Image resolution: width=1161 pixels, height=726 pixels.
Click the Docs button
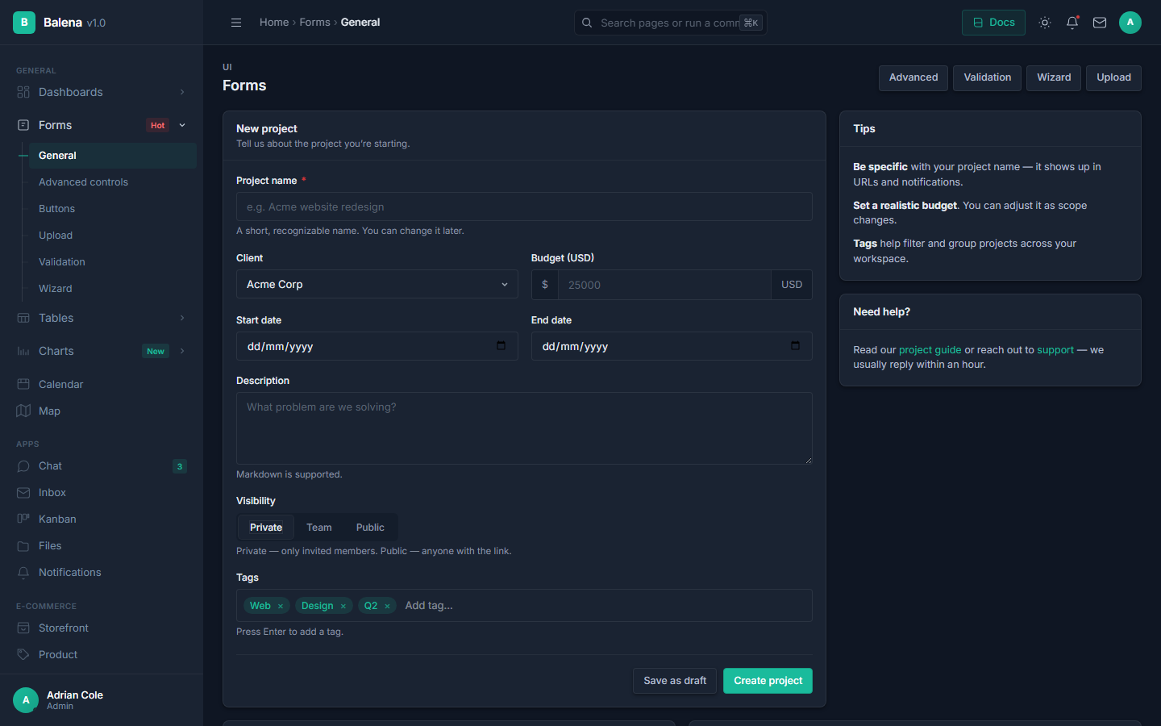[993, 23]
